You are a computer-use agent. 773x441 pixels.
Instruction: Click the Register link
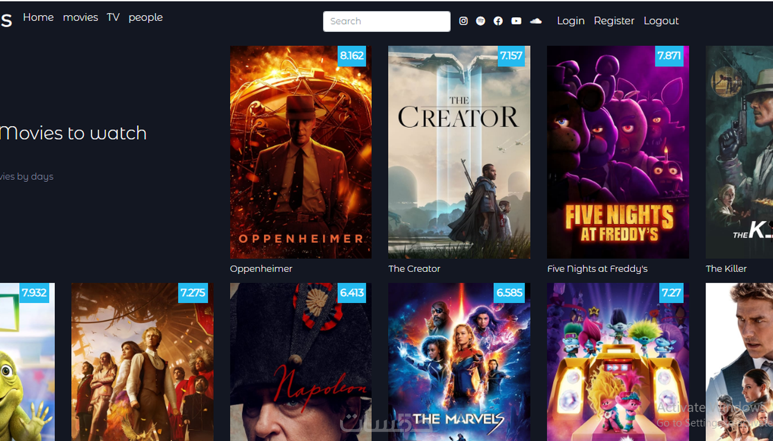tap(614, 21)
